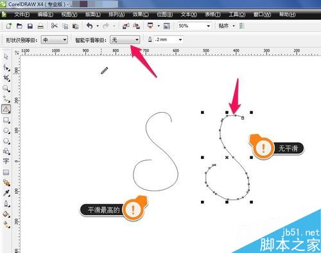Select the Fill bucket tool

pos(6,214)
